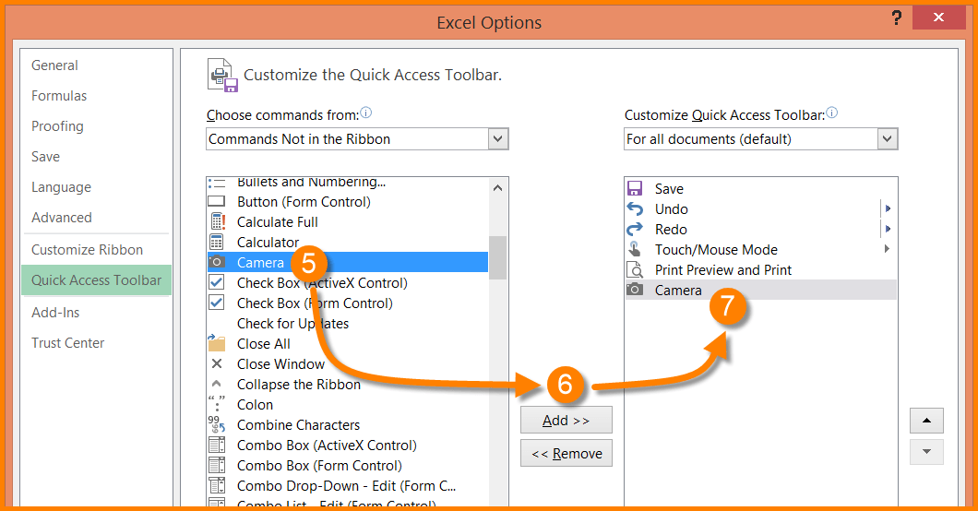The width and height of the screenshot is (978, 511).
Task: Click the Combine Characters icon
Action: (217, 424)
